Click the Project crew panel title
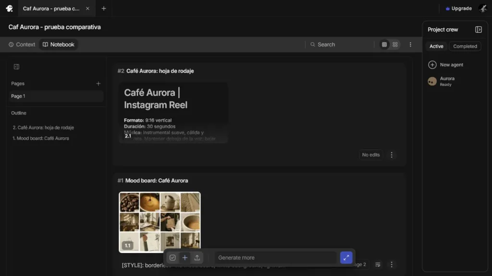 pos(443,30)
